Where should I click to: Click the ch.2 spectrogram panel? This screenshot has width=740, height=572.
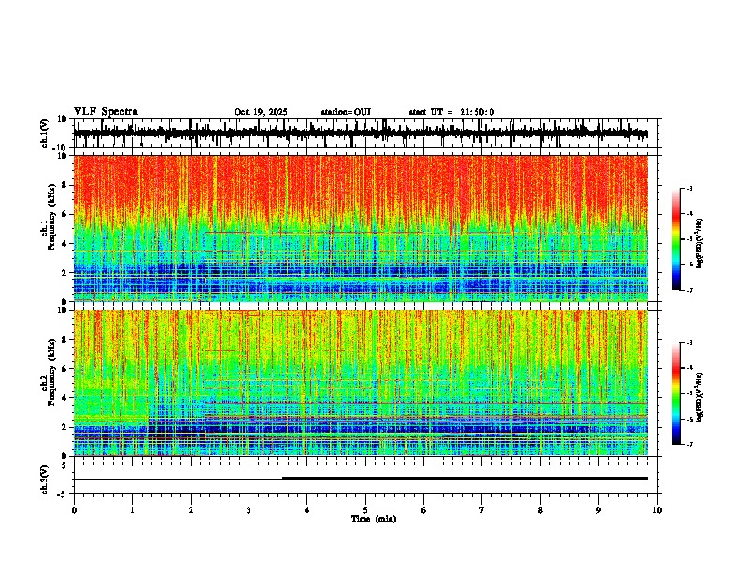point(361,383)
